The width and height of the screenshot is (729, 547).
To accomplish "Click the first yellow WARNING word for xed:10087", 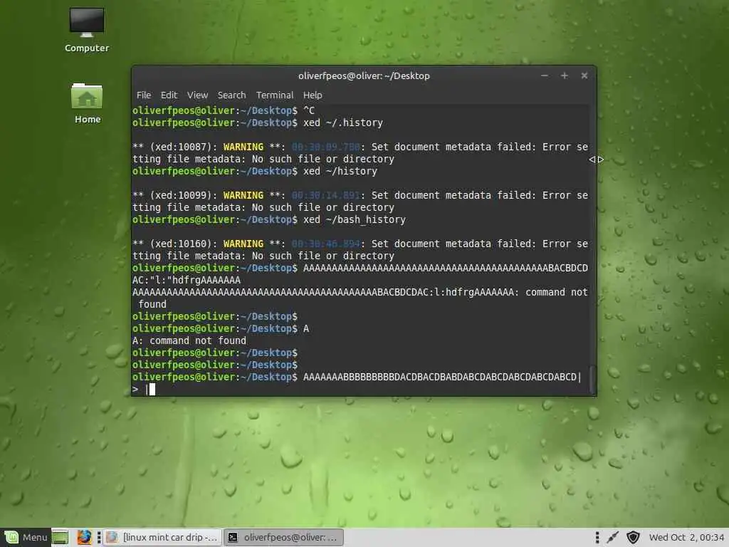I will point(243,147).
